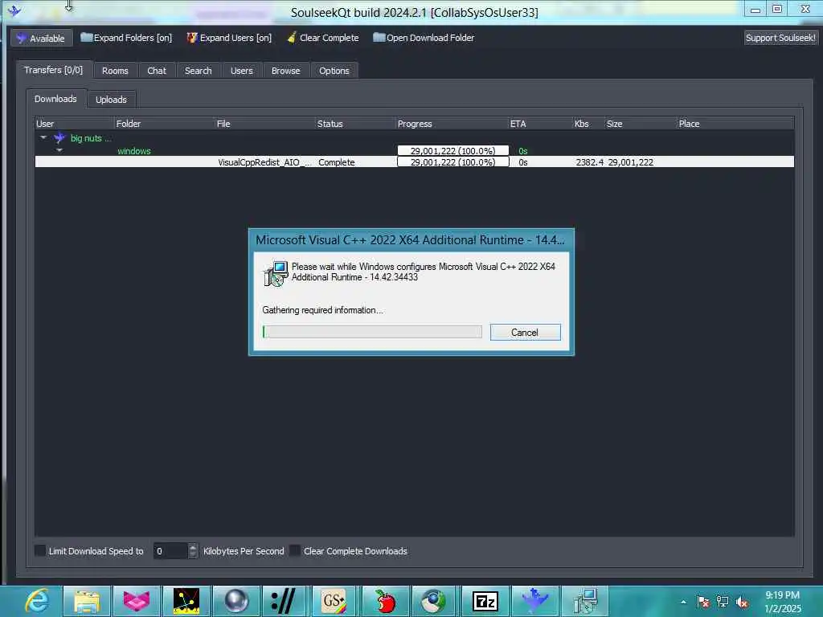Image resolution: width=823 pixels, height=617 pixels.
Task: Click the bird icon beside big nuts
Action: tap(59, 138)
